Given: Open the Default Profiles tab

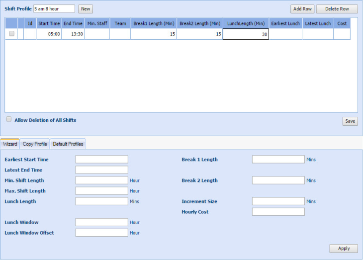Looking at the screenshot, I should click(x=68, y=144).
